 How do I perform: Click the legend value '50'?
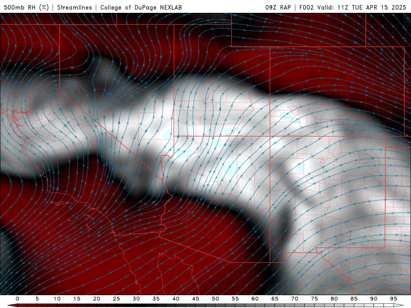[215, 299]
